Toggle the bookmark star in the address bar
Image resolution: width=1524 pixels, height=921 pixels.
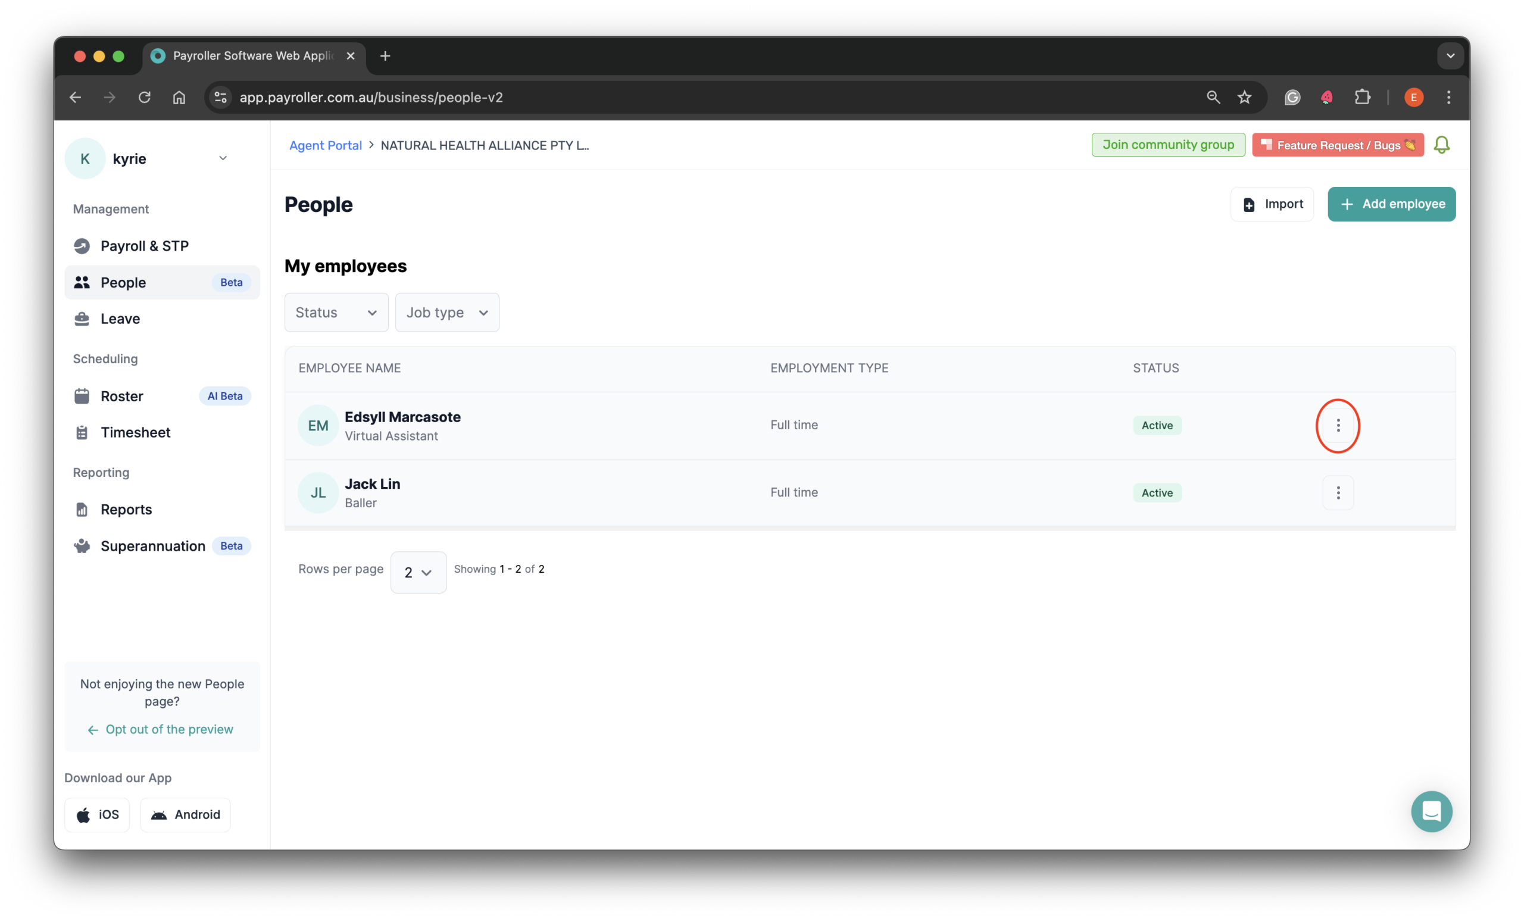click(x=1244, y=97)
